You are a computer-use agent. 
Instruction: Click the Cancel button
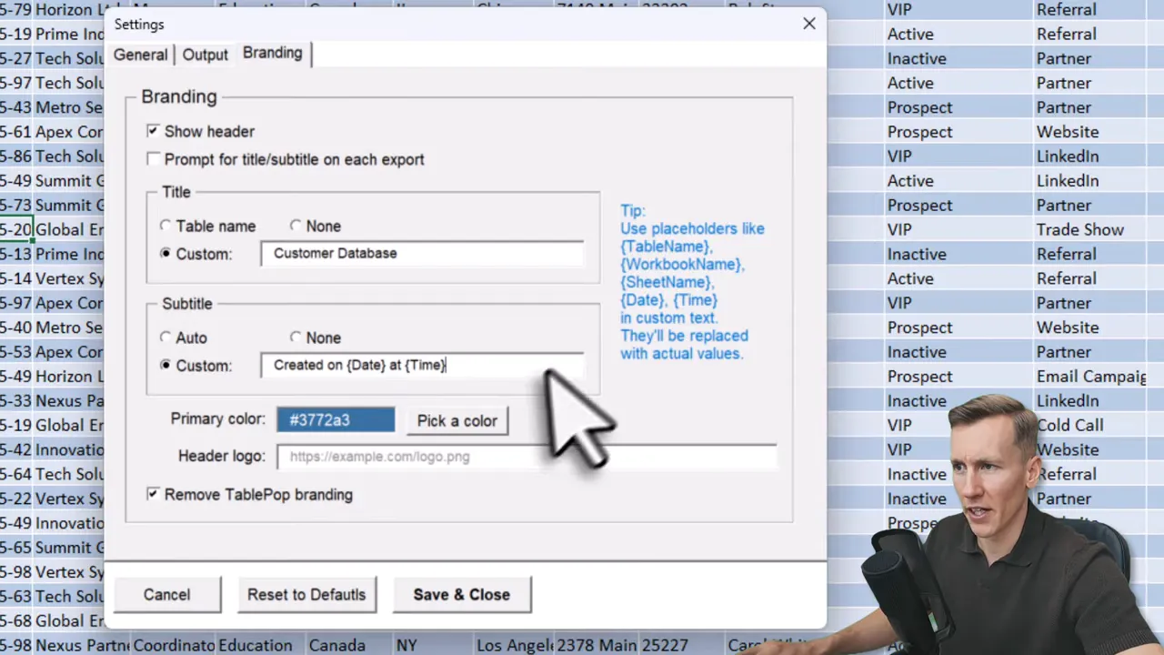pyautogui.click(x=166, y=594)
